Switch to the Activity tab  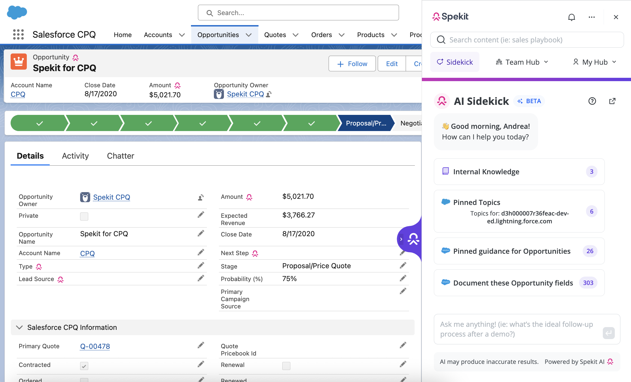(x=75, y=156)
